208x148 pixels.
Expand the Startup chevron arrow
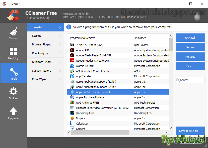tap(60, 36)
